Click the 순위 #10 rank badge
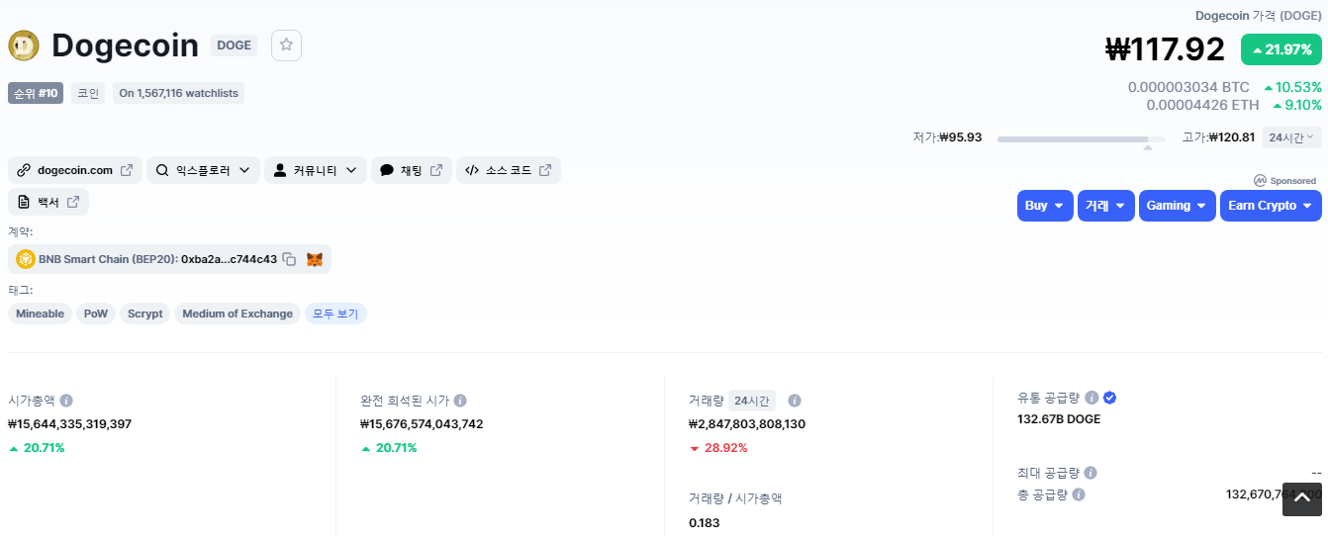The image size is (1328, 539). point(37,93)
